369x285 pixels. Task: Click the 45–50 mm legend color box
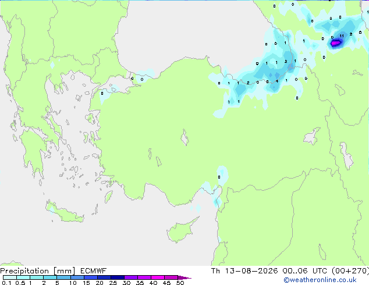(x=171, y=277)
